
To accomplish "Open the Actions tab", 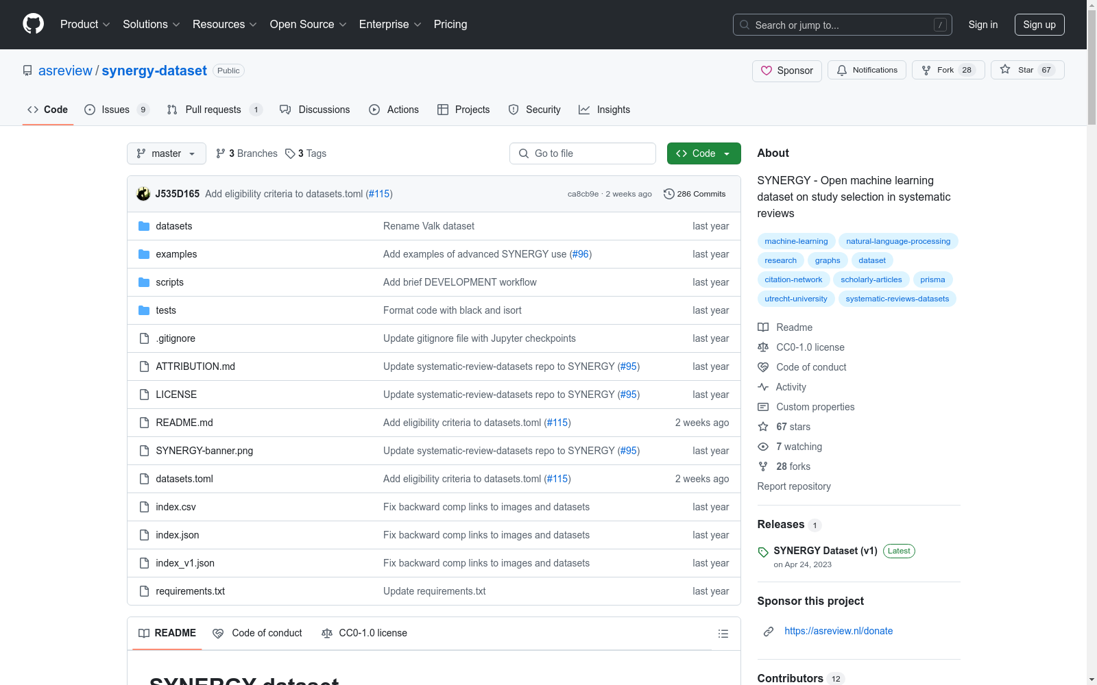I will (394, 110).
